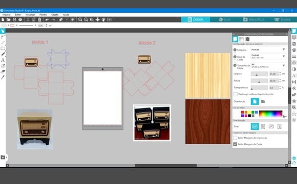The height and width of the screenshot is (184, 297).
Task: Select fourth rotate view option
Action: (x=280, y=126)
